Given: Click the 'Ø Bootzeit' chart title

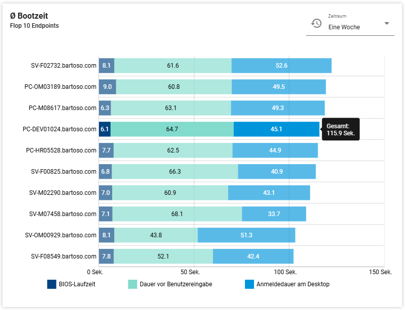Looking at the screenshot, I should click(x=29, y=16).
